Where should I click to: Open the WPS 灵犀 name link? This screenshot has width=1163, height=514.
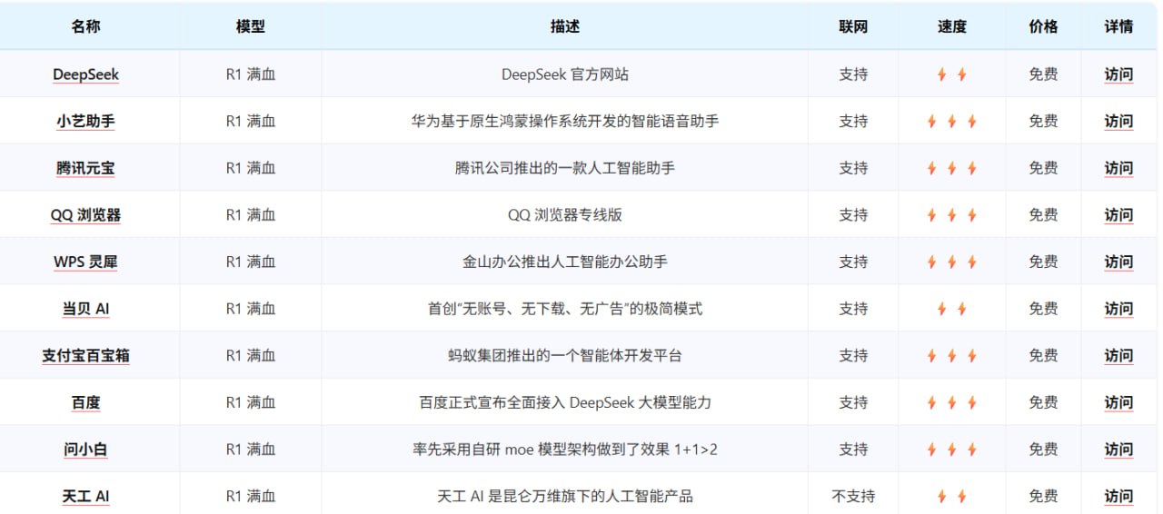(85, 262)
